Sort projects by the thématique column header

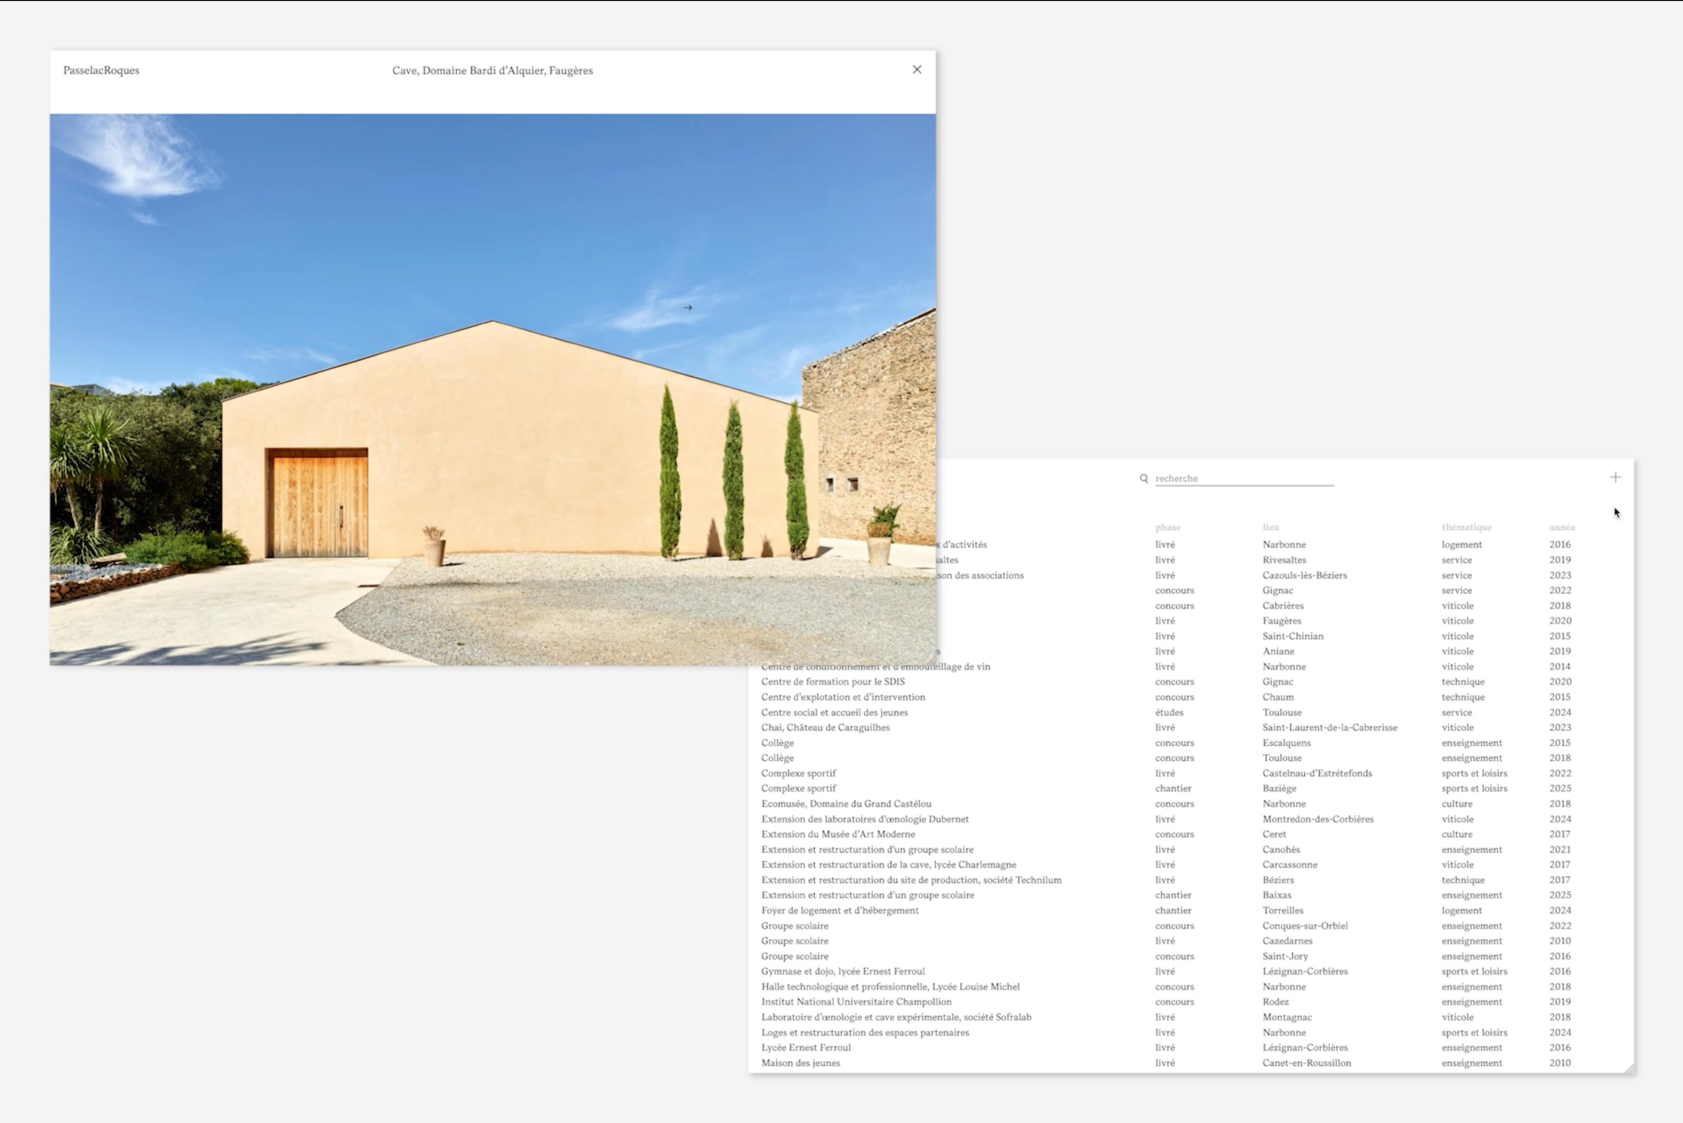click(1466, 527)
